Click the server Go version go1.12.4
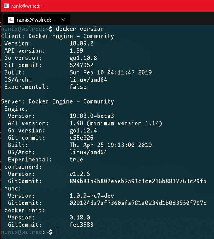Viewport: 214px width, 239px height. 83,131
